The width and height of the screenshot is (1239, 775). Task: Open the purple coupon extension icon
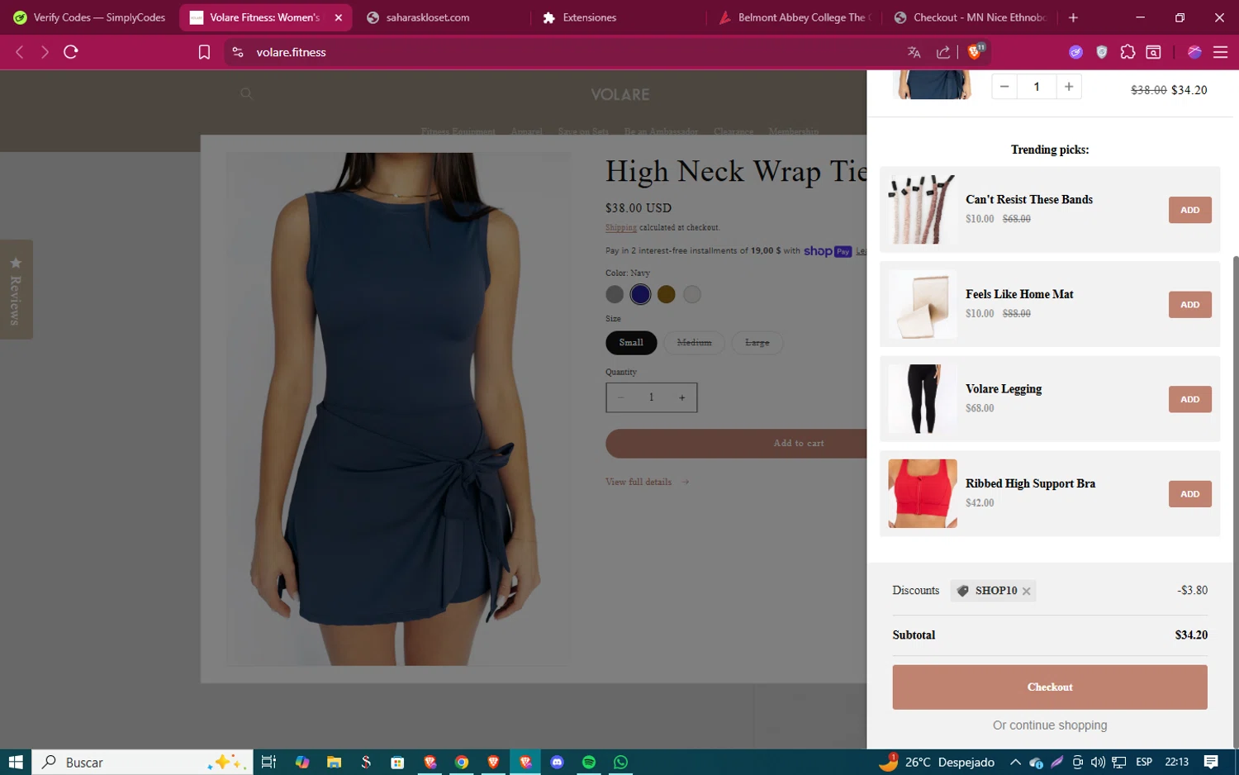1075,52
